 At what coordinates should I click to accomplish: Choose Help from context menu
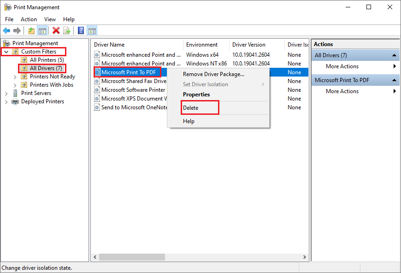tap(218, 121)
